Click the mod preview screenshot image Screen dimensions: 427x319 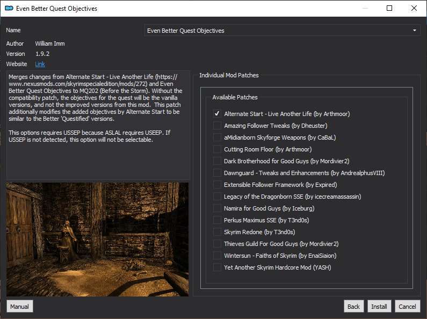pyautogui.click(x=98, y=240)
